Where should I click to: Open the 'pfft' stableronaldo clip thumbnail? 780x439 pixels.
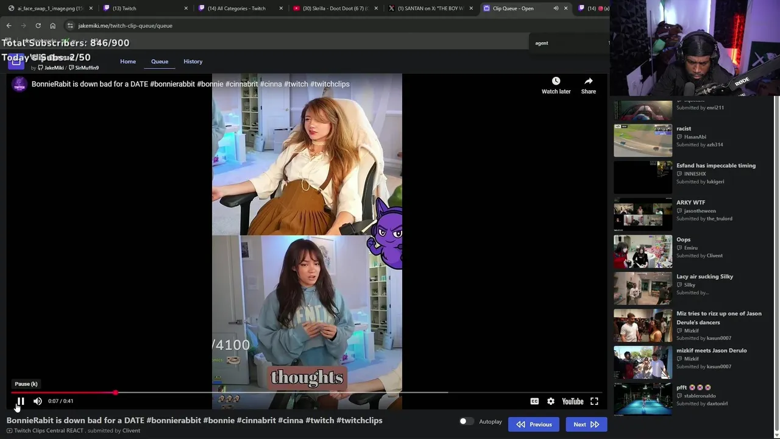click(643, 399)
